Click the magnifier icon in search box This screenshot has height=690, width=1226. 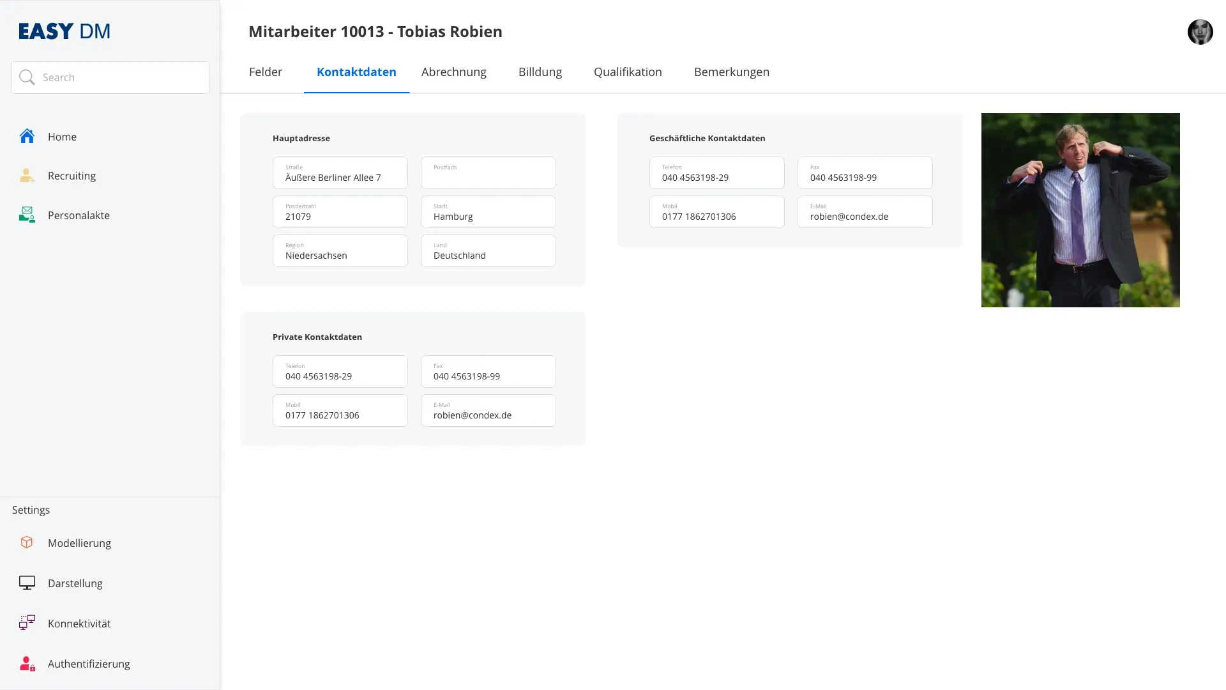tap(27, 77)
